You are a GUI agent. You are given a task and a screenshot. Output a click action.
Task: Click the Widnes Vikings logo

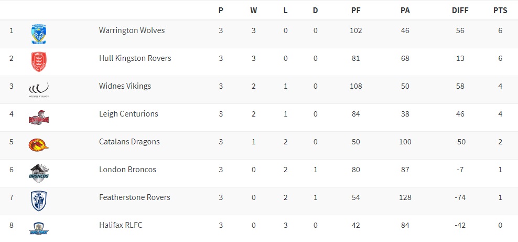point(39,90)
